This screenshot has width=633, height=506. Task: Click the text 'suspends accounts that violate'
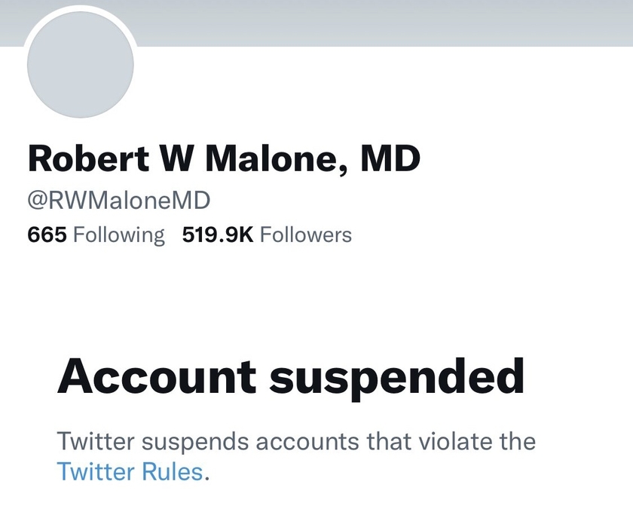pos(316,441)
